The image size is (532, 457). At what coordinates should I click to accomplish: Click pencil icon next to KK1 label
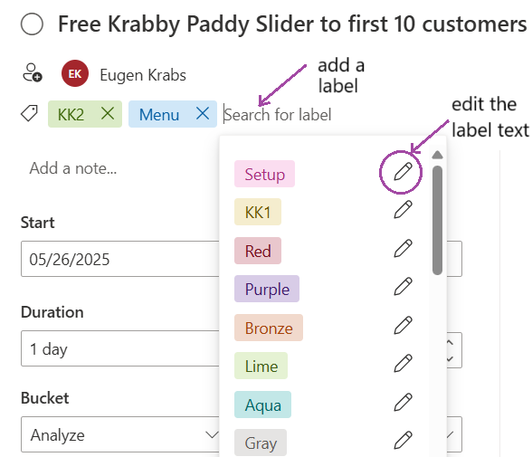403,209
